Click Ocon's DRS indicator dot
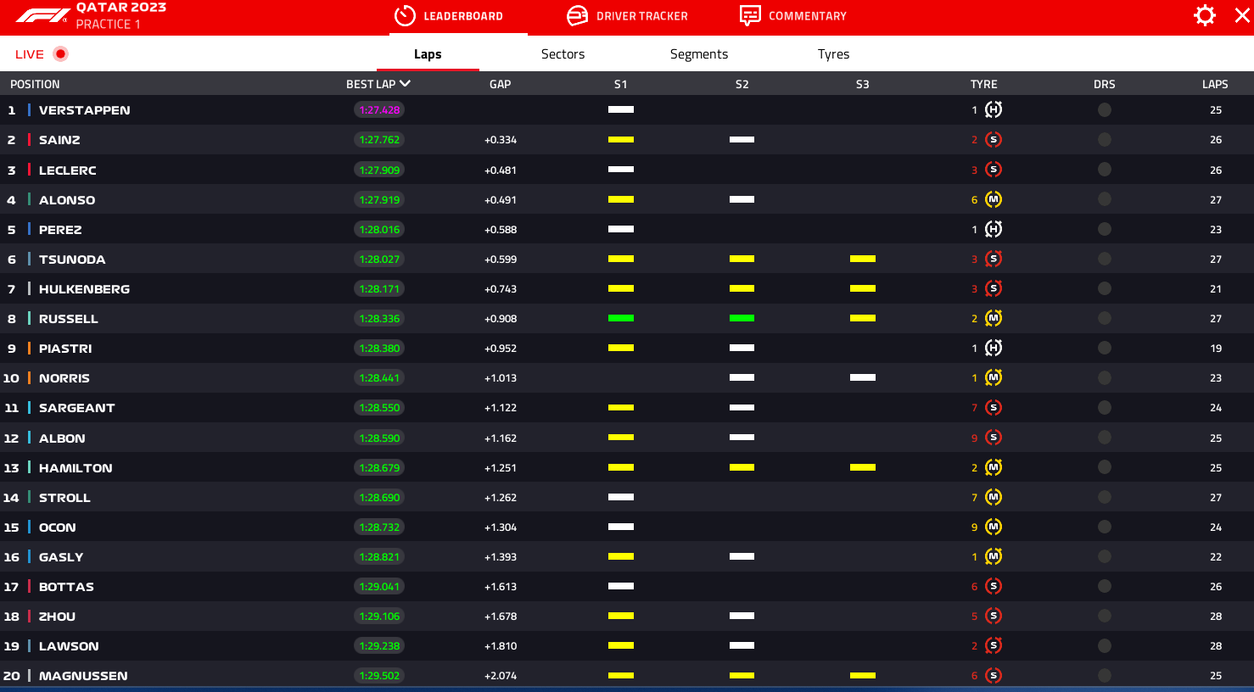This screenshot has width=1254, height=692. click(x=1104, y=527)
